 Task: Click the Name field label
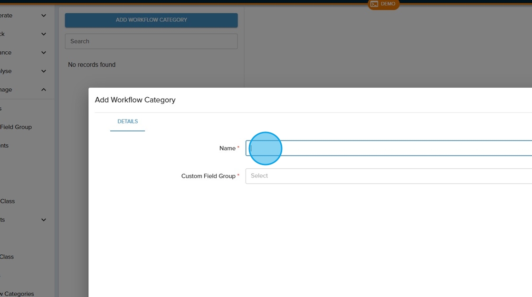227,148
